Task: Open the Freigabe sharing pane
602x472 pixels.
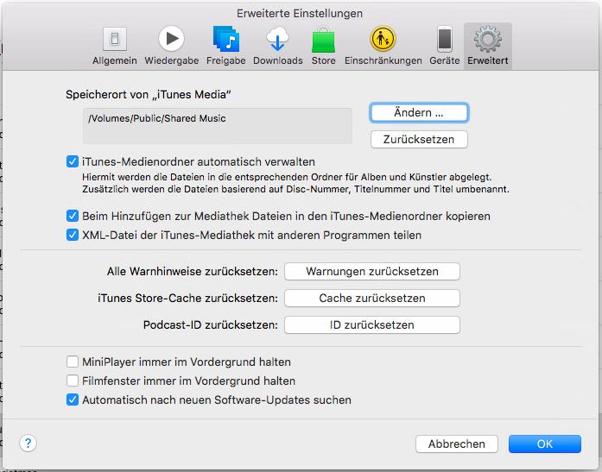Action: pyautogui.click(x=225, y=46)
